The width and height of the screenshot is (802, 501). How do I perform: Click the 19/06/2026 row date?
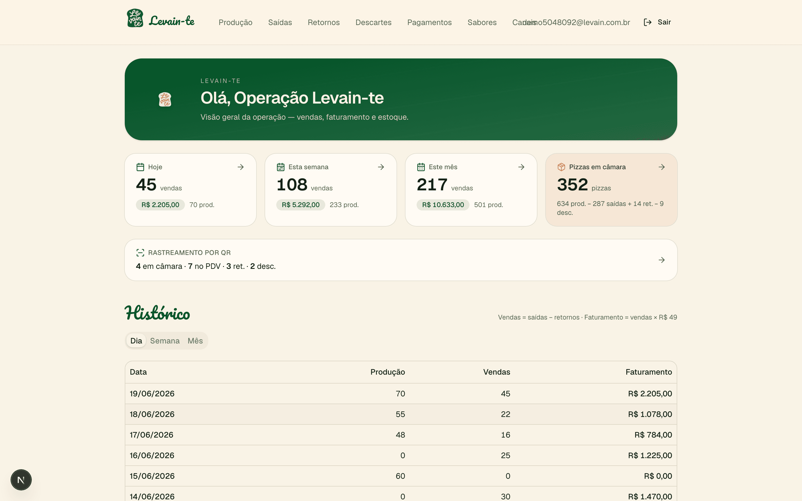(152, 394)
